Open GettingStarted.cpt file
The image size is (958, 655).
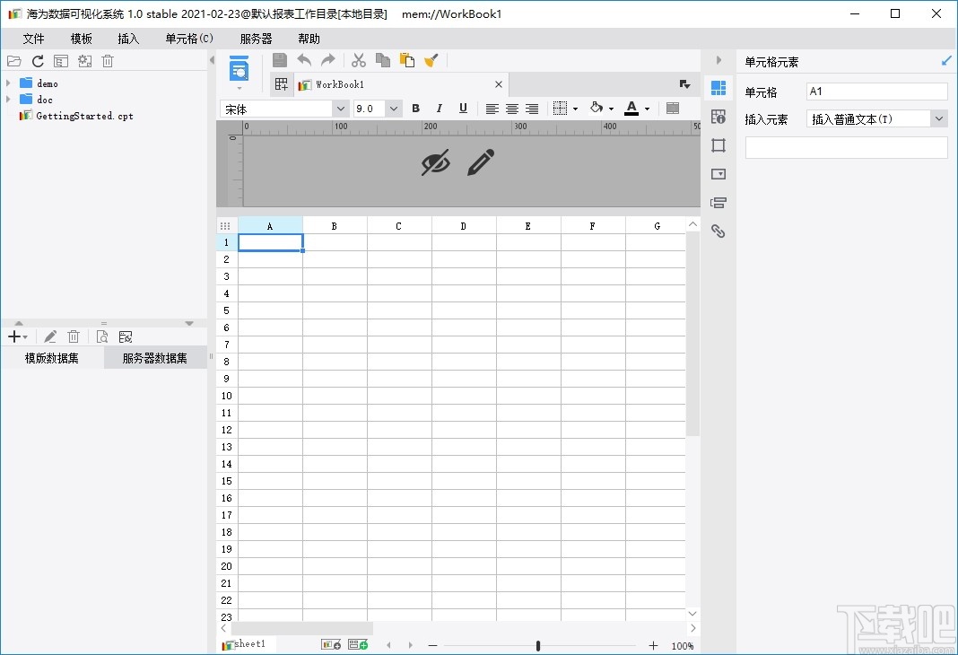click(84, 116)
